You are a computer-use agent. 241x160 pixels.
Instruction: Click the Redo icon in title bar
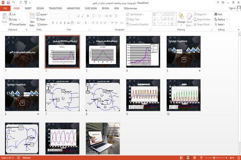20,2
